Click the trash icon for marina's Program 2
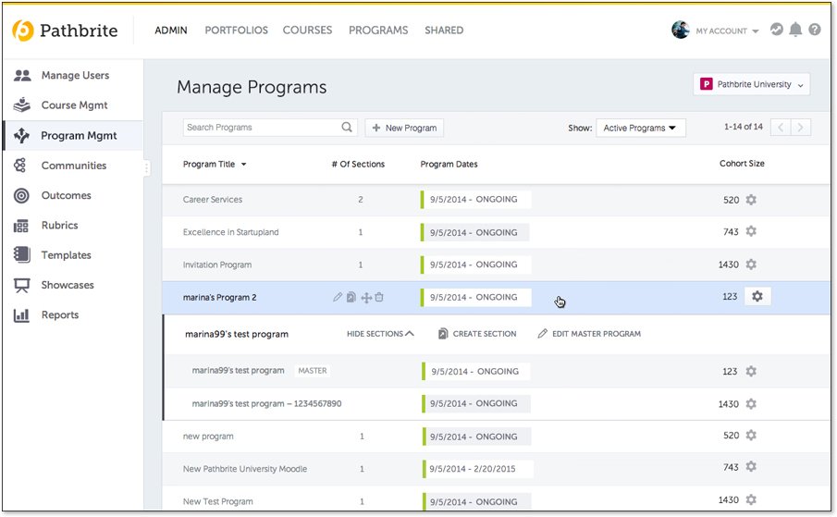The height and width of the screenshot is (517, 837). (x=379, y=297)
